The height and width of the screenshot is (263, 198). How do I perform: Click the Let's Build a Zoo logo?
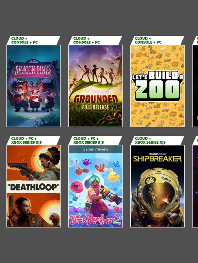tap(157, 86)
